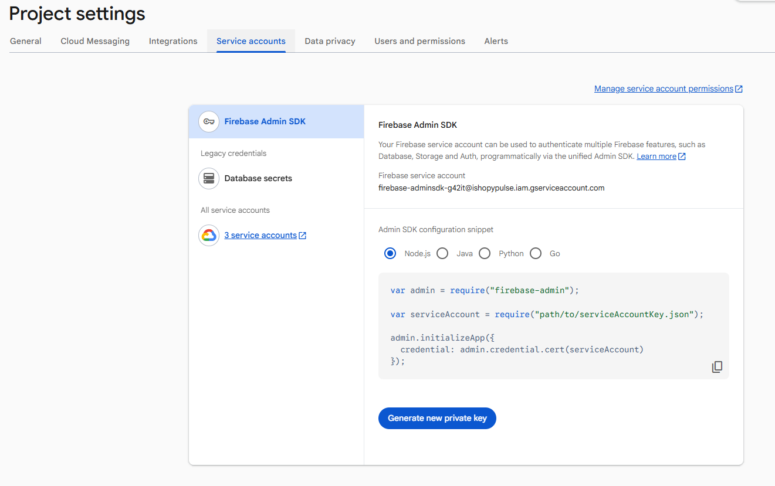Select the Node.js radio button
Image resolution: width=775 pixels, height=486 pixels.
(x=390, y=254)
